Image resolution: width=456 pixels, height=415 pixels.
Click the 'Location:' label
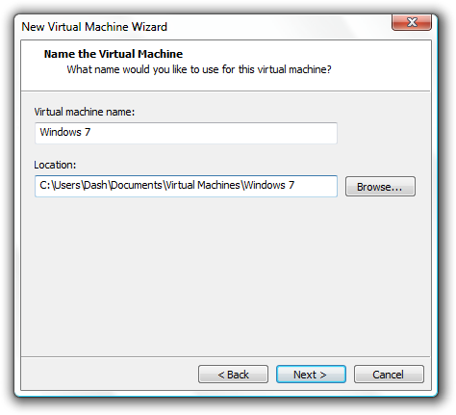click(x=55, y=165)
